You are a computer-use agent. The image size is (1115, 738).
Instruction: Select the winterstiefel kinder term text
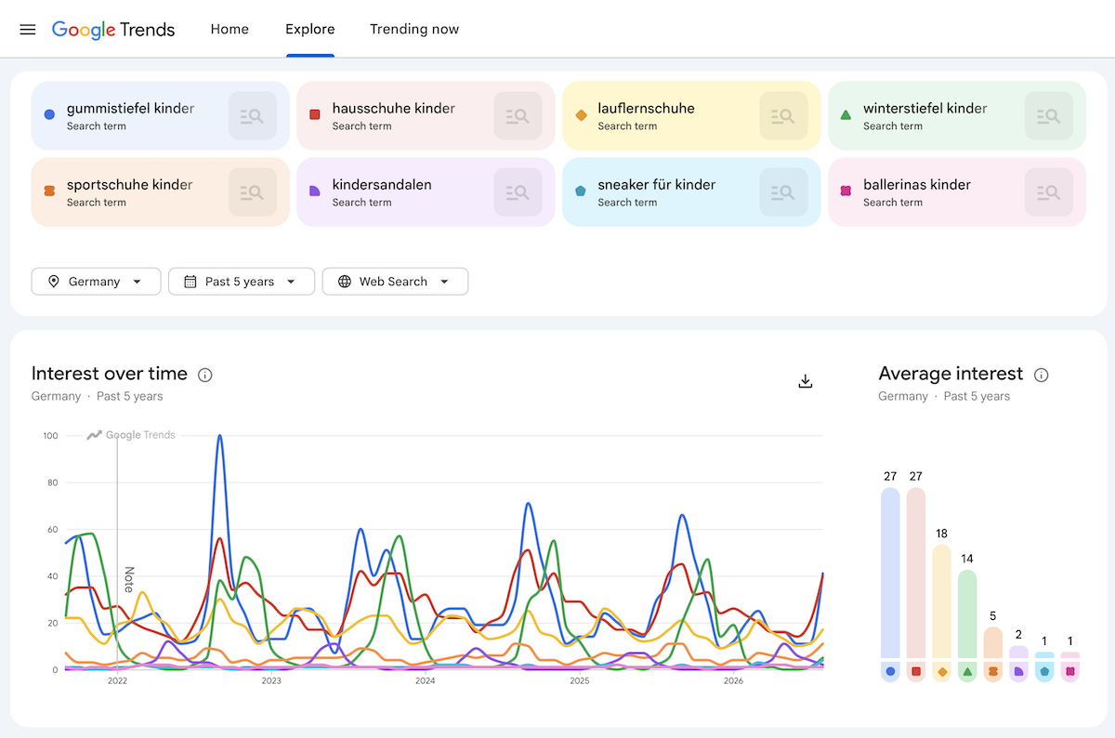tap(925, 109)
